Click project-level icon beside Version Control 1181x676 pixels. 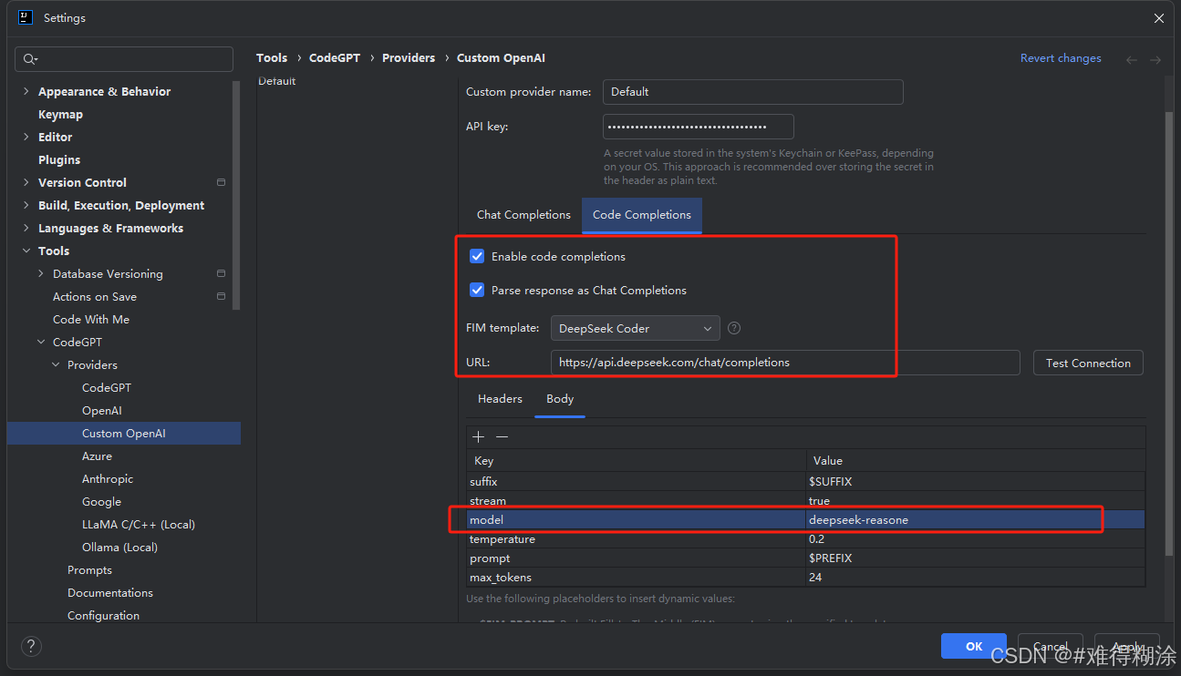[x=222, y=182]
